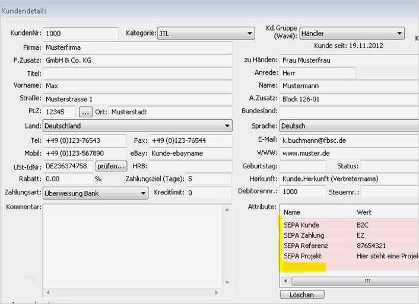Click the empty HRB field
This screenshot has height=304, width=419.
click(x=191, y=166)
